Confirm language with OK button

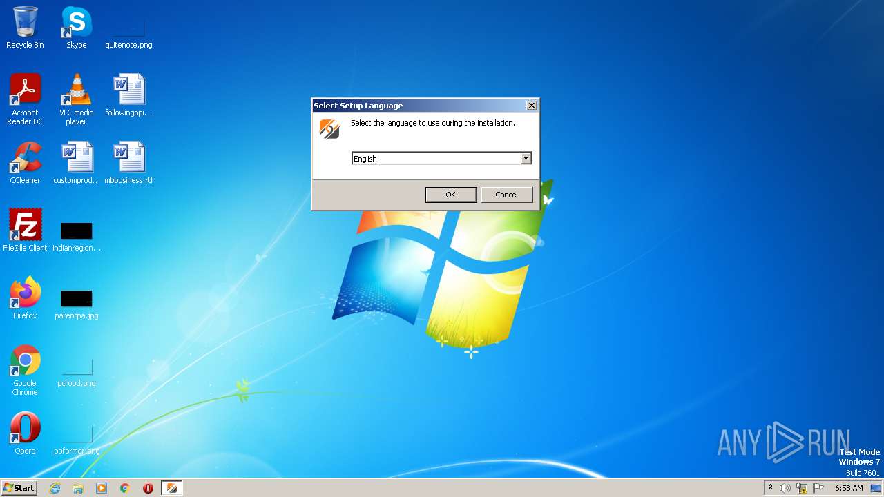pyautogui.click(x=450, y=195)
